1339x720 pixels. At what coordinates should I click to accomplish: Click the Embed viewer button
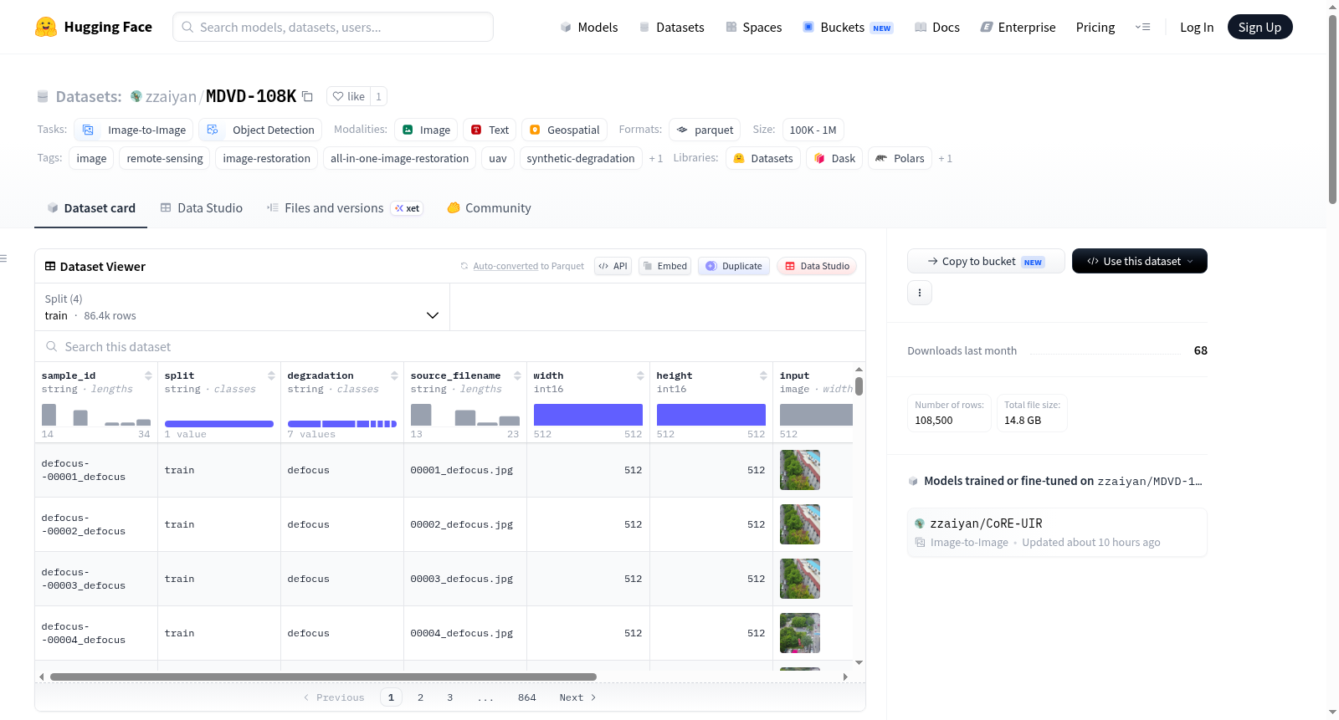coord(664,266)
